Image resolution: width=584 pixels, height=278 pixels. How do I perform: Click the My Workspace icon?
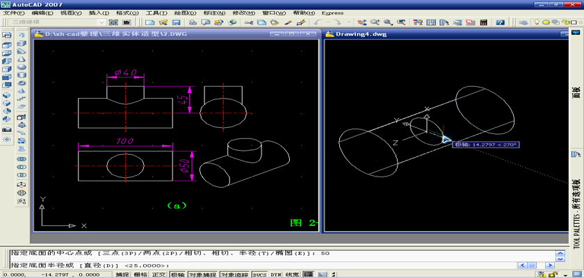(x=127, y=22)
